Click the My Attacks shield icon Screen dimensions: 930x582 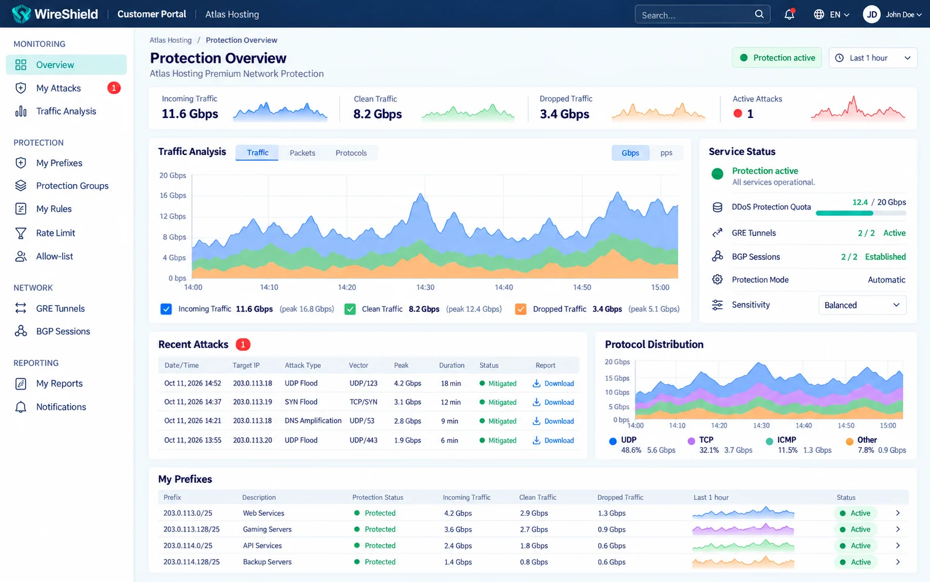pyautogui.click(x=21, y=88)
